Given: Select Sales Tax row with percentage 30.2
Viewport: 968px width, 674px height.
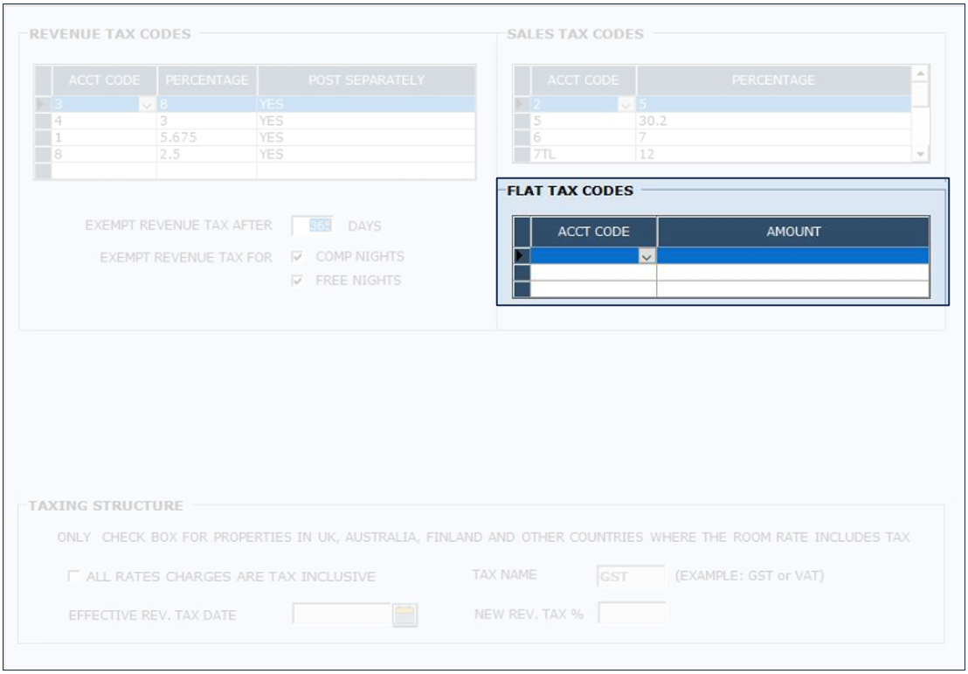Looking at the screenshot, I should [x=773, y=122].
